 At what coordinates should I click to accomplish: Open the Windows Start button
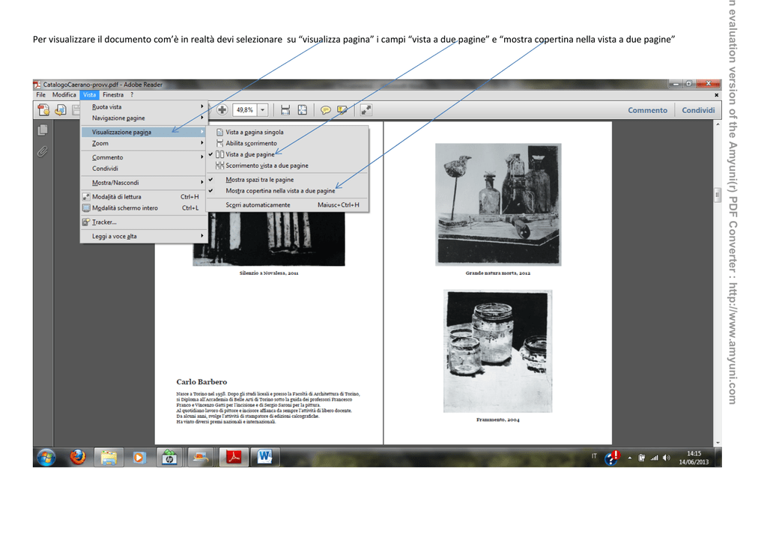click(46, 458)
